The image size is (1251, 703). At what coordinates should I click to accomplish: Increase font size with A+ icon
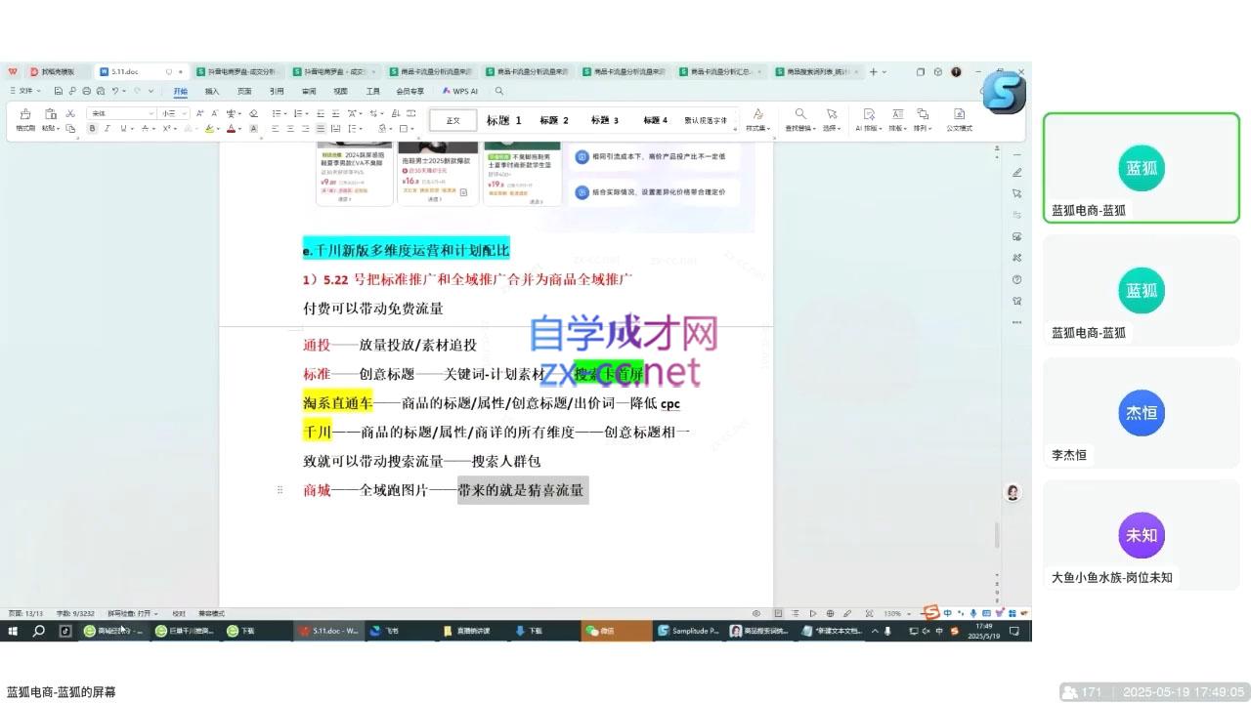click(199, 113)
